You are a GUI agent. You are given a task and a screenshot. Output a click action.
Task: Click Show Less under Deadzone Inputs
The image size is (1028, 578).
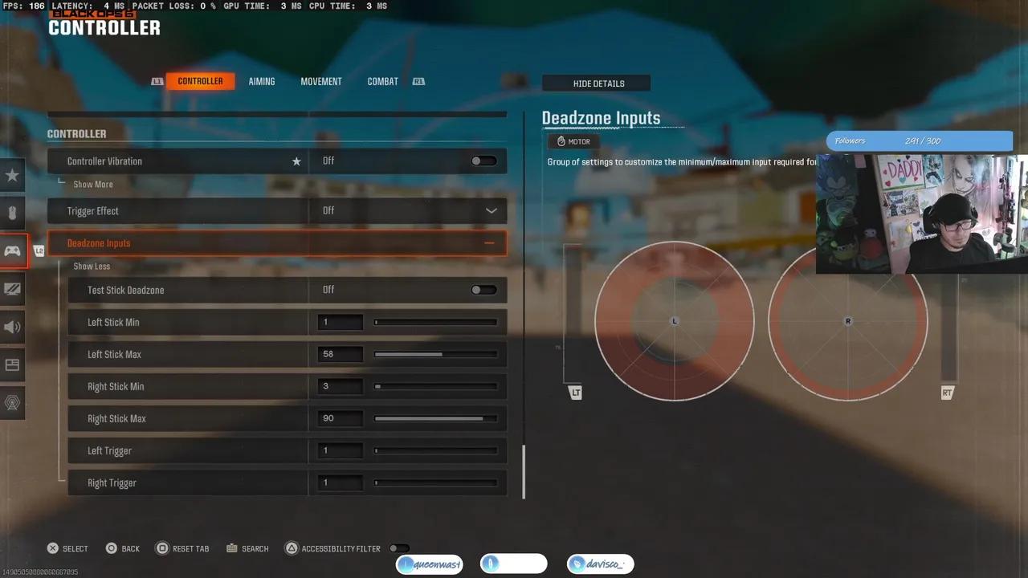pyautogui.click(x=92, y=267)
